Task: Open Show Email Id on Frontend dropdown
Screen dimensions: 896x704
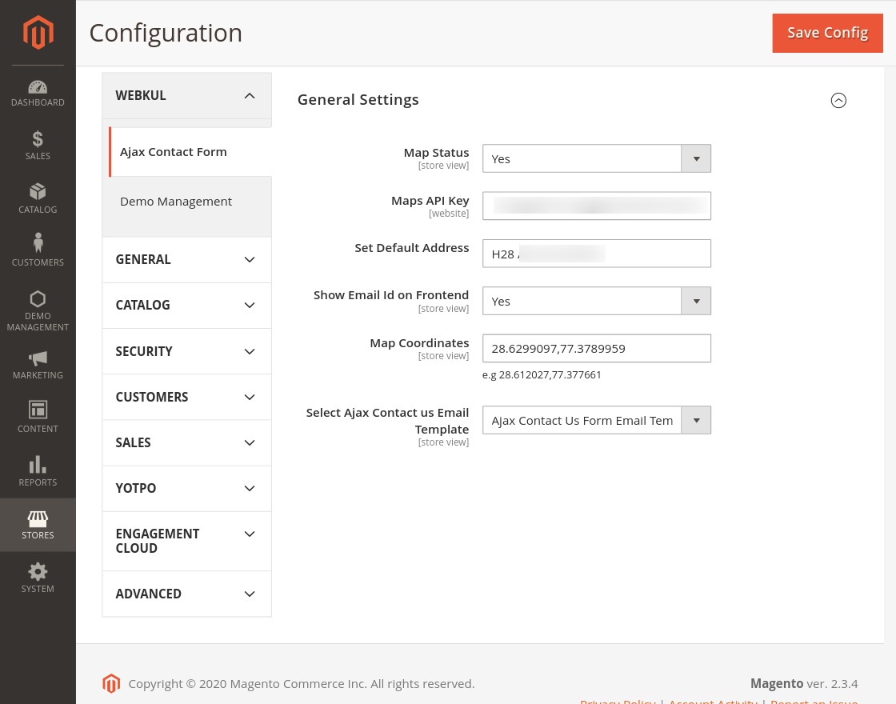Action: coord(596,301)
